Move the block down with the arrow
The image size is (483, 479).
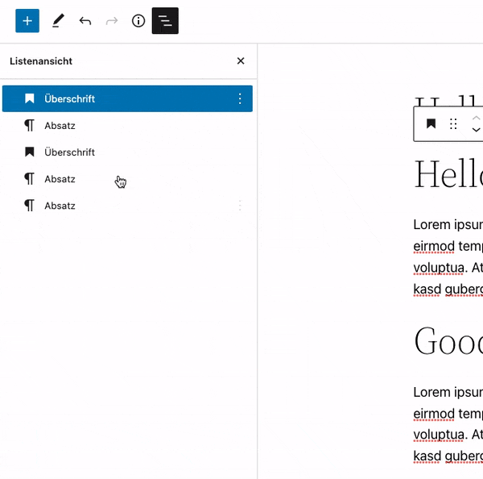(476, 131)
